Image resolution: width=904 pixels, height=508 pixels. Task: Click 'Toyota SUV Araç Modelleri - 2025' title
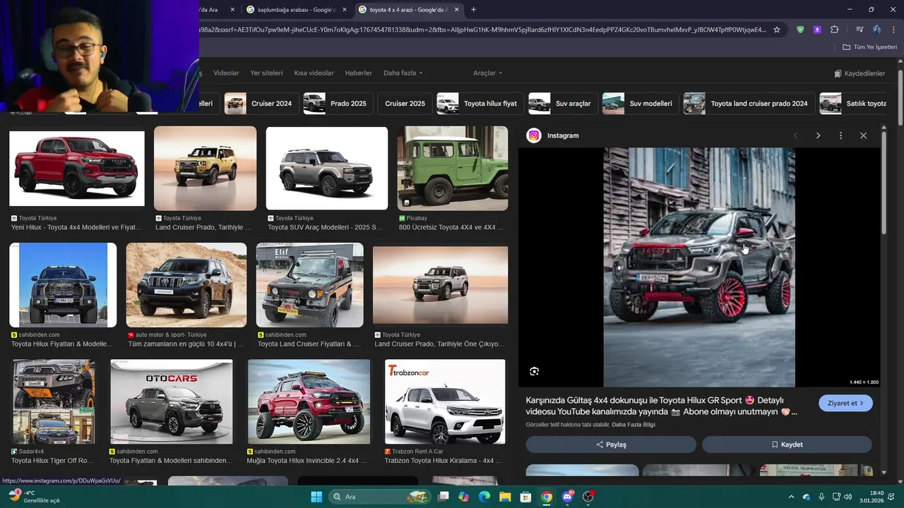[x=325, y=228]
